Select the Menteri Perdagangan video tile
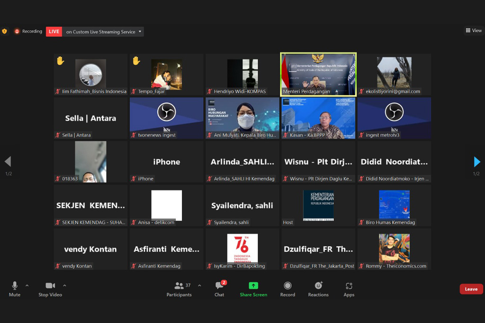The height and width of the screenshot is (323, 485). coord(318,74)
